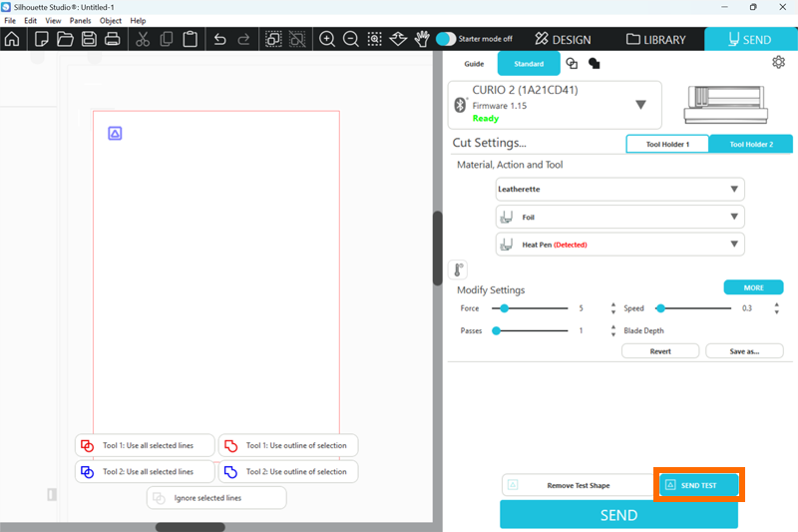Click the Home icon in the toolbar

tap(12, 39)
